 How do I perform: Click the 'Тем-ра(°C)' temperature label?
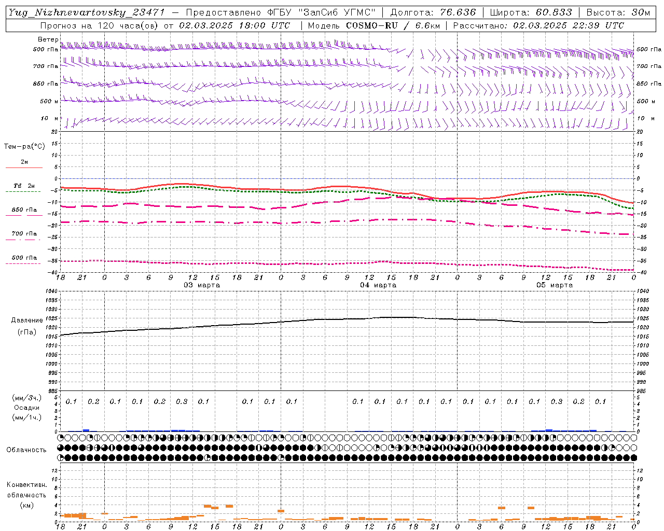pyautogui.click(x=24, y=147)
